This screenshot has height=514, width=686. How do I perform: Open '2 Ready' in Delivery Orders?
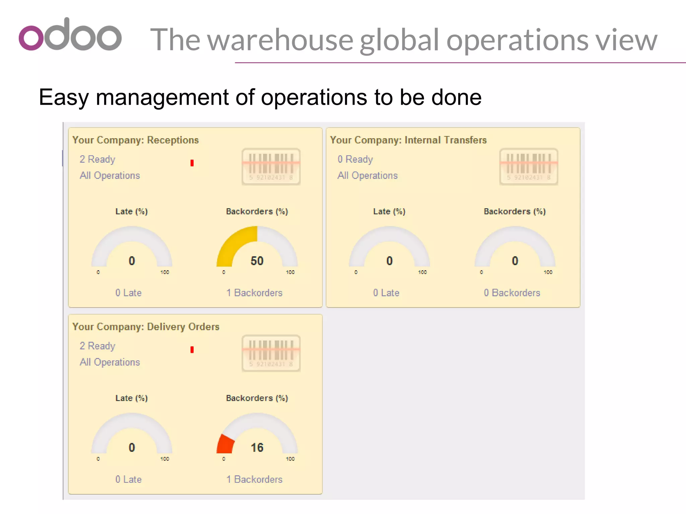pos(97,346)
